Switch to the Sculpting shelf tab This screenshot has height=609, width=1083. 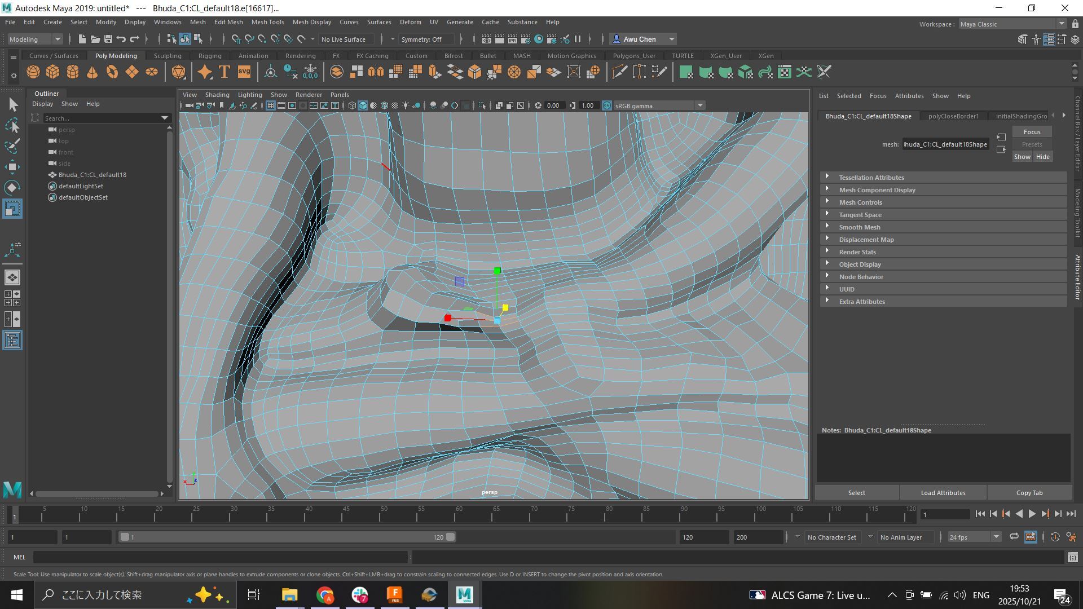click(167, 55)
